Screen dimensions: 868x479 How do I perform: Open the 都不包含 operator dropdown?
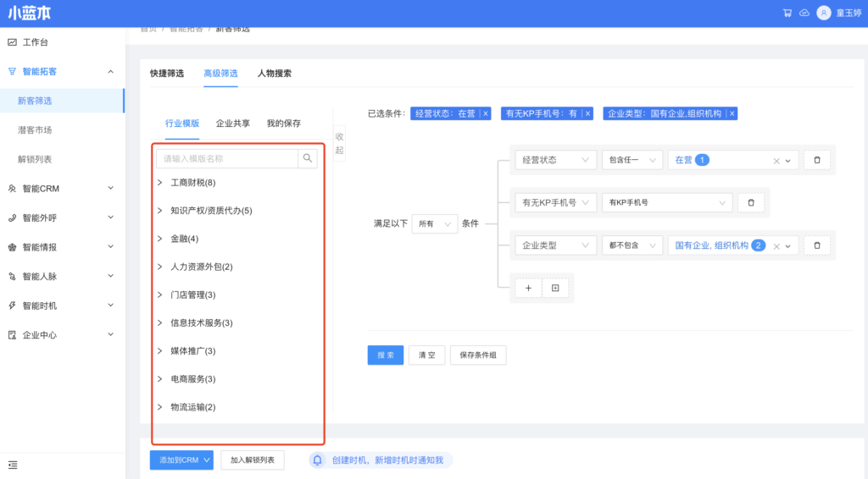[x=632, y=245]
